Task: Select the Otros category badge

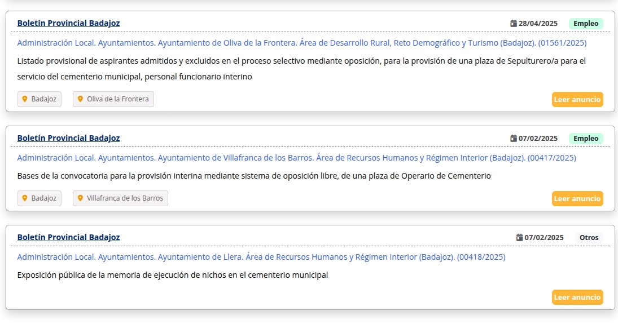Action: (589, 238)
